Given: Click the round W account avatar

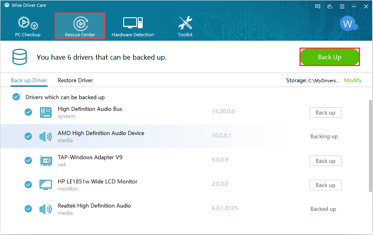Looking at the screenshot, I should [347, 24].
